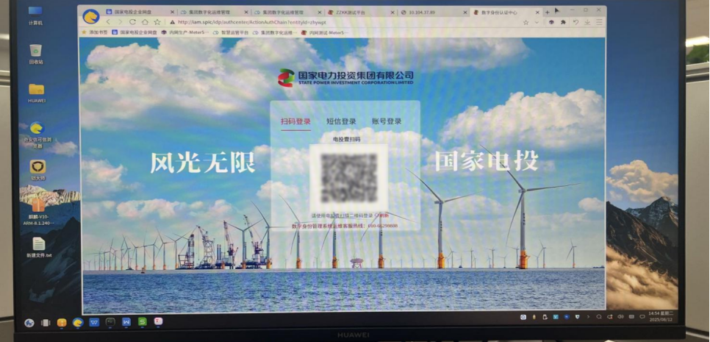Expand the chevron next to the address bar star
This screenshot has width=710, height=342.
(537, 22)
